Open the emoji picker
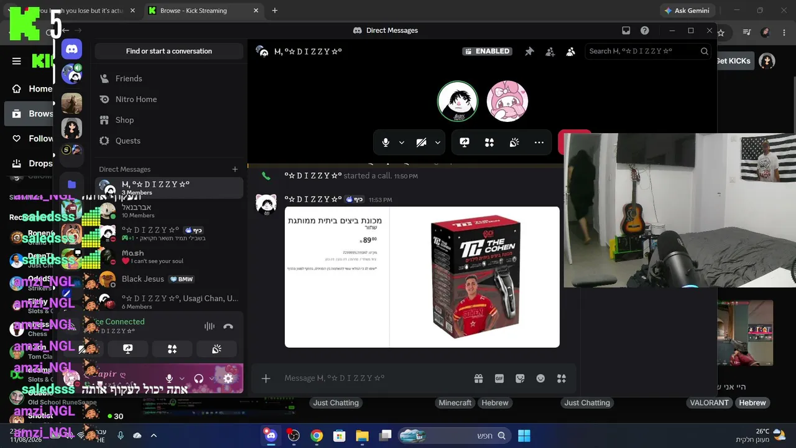796x448 pixels. click(540, 378)
